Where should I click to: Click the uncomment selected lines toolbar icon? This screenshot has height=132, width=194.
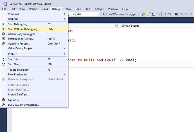tap(170, 14)
